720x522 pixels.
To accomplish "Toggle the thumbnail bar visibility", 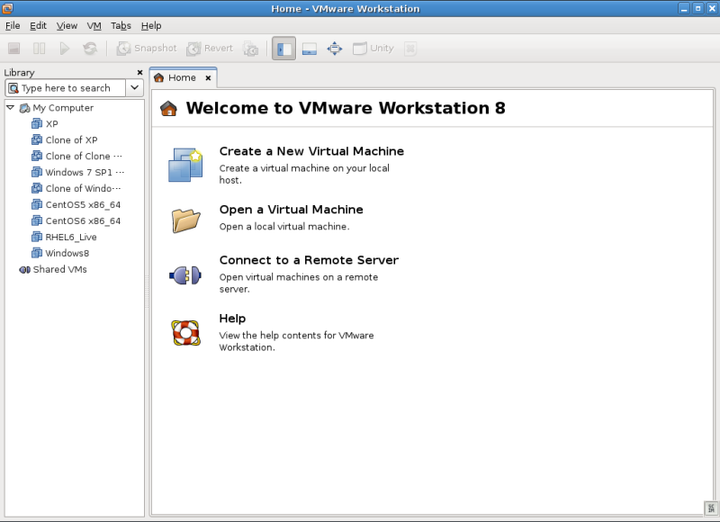I will click(x=309, y=48).
